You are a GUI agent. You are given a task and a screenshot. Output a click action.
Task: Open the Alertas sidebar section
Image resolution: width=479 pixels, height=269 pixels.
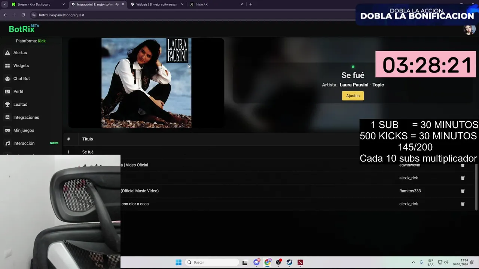click(x=20, y=53)
